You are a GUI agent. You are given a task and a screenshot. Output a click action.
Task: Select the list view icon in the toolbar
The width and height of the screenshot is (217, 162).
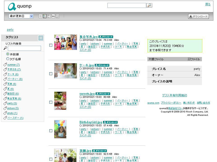pos(40,16)
